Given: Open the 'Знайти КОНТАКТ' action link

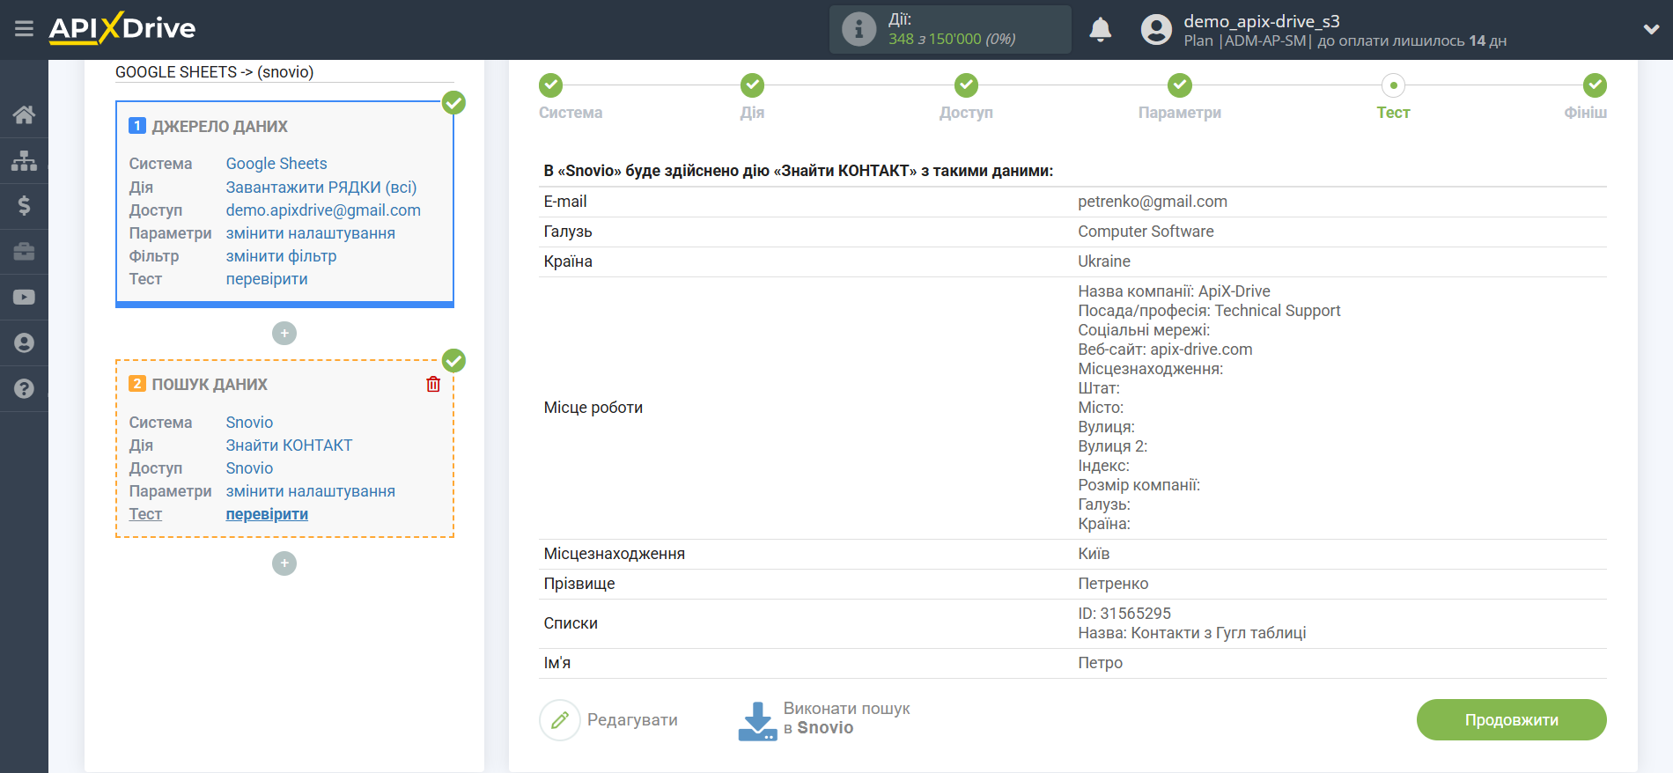Looking at the screenshot, I should 289,445.
